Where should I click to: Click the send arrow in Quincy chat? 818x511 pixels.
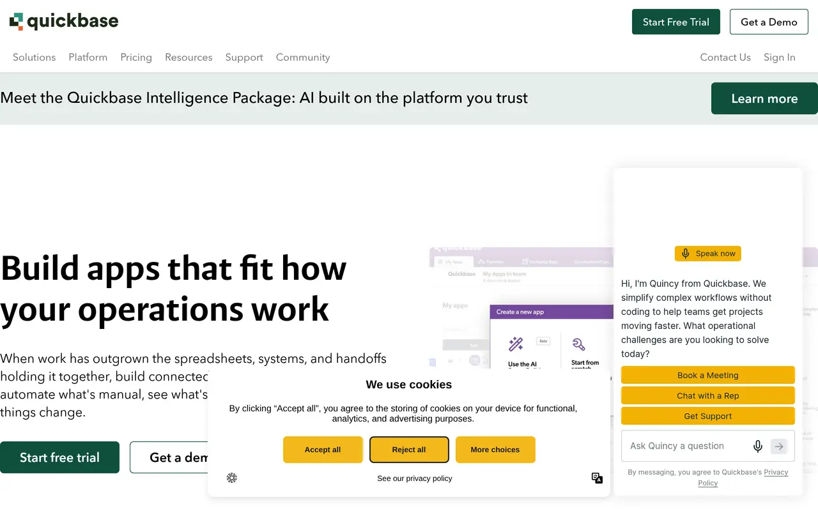(779, 446)
